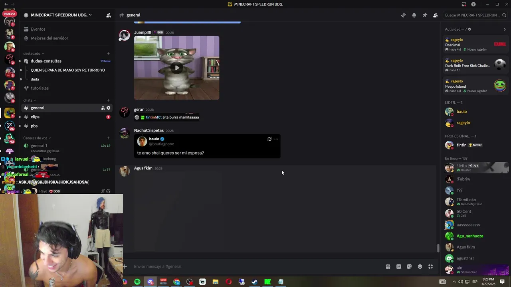Open rageylo Reanimal activity card
Image resolution: width=511 pixels, height=287 pixels.
point(475,45)
